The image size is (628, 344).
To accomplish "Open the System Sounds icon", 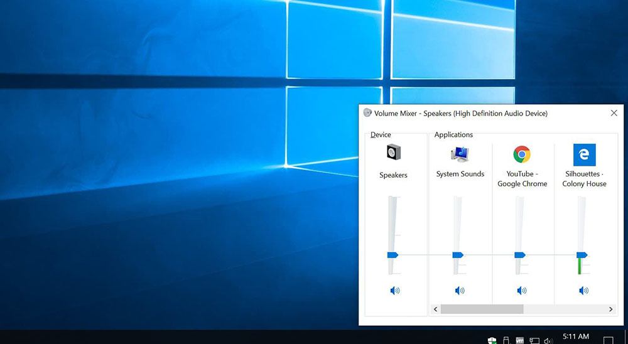I will click(460, 154).
